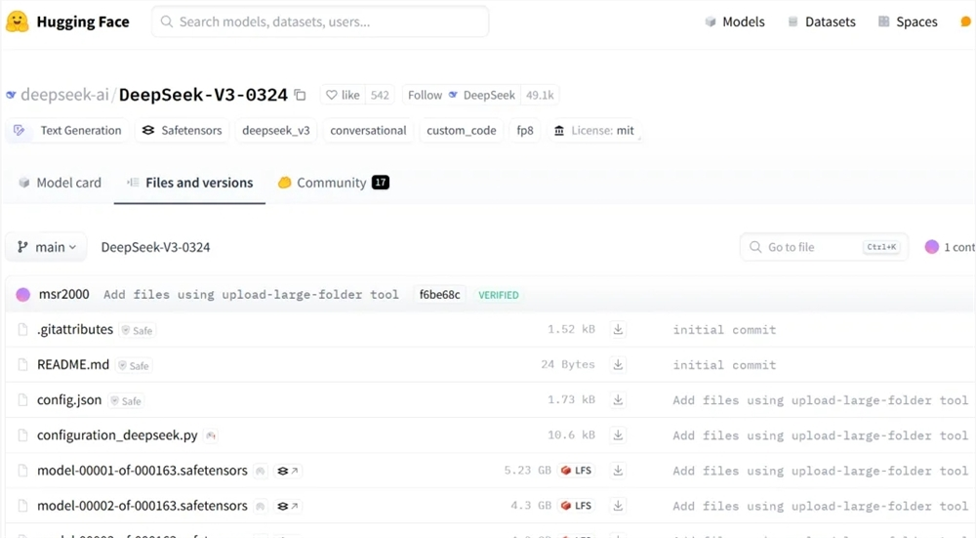The height and width of the screenshot is (538, 976).
Task: Click the Safe badge next to .gitattributes
Action: [x=137, y=331]
